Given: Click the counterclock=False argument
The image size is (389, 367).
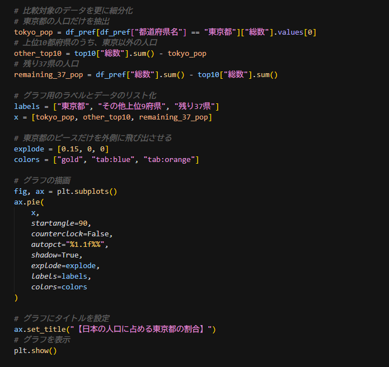Looking at the screenshot, I should tap(70, 234).
